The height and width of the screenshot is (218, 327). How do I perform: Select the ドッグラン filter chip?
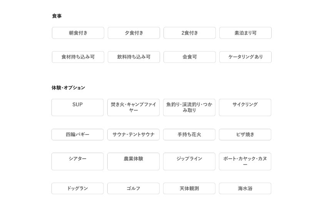[x=78, y=188]
